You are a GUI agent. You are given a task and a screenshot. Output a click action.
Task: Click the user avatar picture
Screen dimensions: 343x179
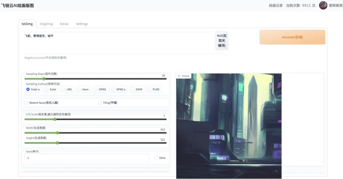point(323,5)
